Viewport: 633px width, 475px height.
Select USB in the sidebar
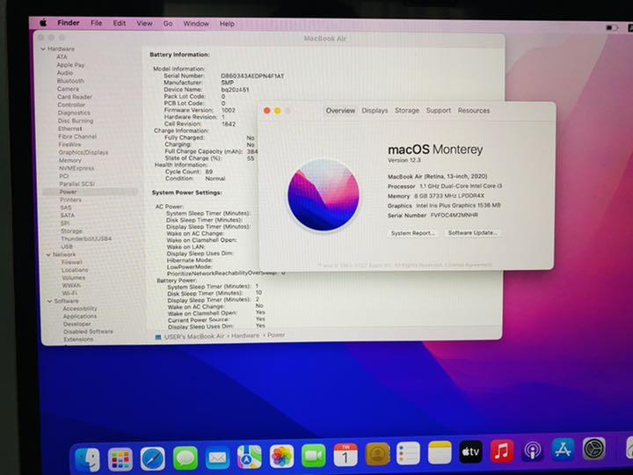(67, 246)
